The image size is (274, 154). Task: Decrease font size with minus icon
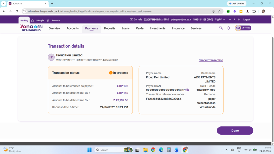click(x=230, y=20)
